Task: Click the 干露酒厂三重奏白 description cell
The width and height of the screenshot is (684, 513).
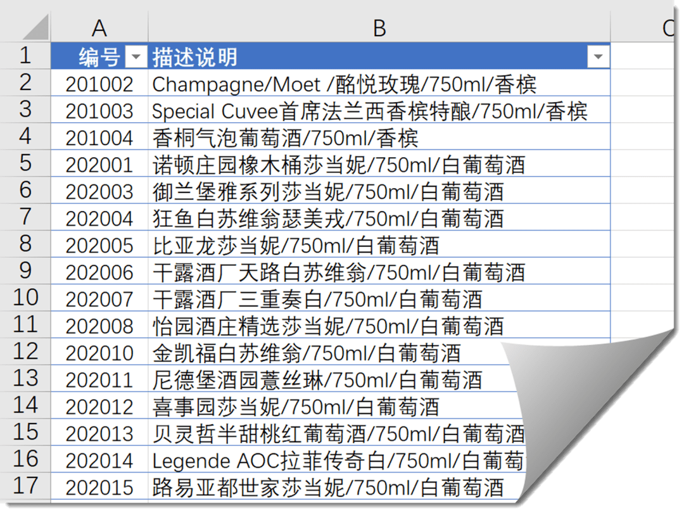Action: (x=379, y=299)
